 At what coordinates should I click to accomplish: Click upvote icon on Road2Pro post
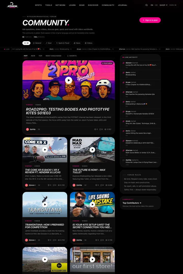[x=95, y=129]
